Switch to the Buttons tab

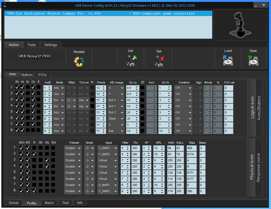(x=27, y=75)
